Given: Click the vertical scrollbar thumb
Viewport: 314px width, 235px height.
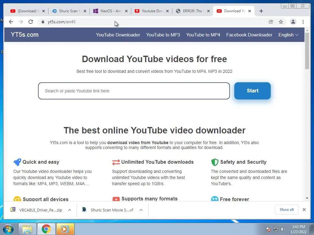Looking at the screenshot, I should pyautogui.click(x=307, y=51).
